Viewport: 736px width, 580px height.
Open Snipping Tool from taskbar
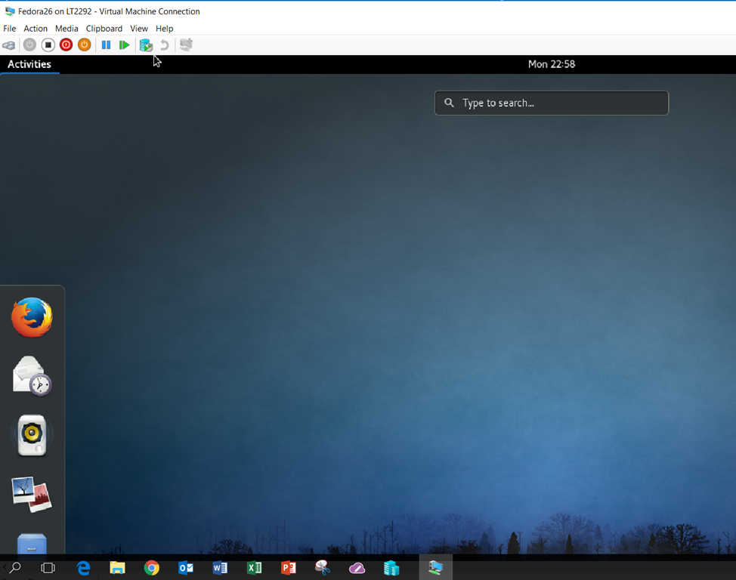323,568
